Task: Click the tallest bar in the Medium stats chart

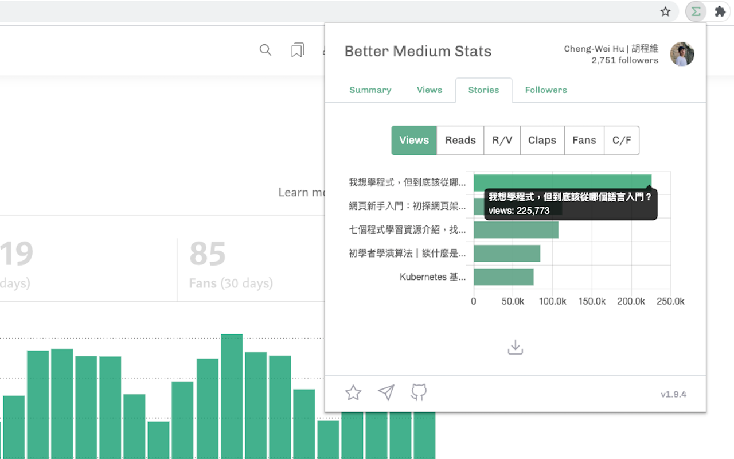Action: pos(232,396)
